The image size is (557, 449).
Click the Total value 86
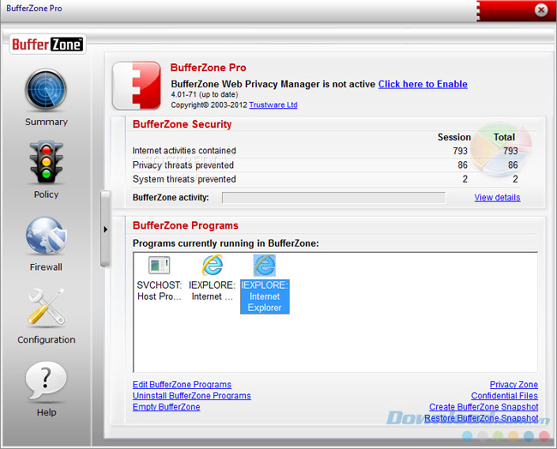(x=512, y=165)
